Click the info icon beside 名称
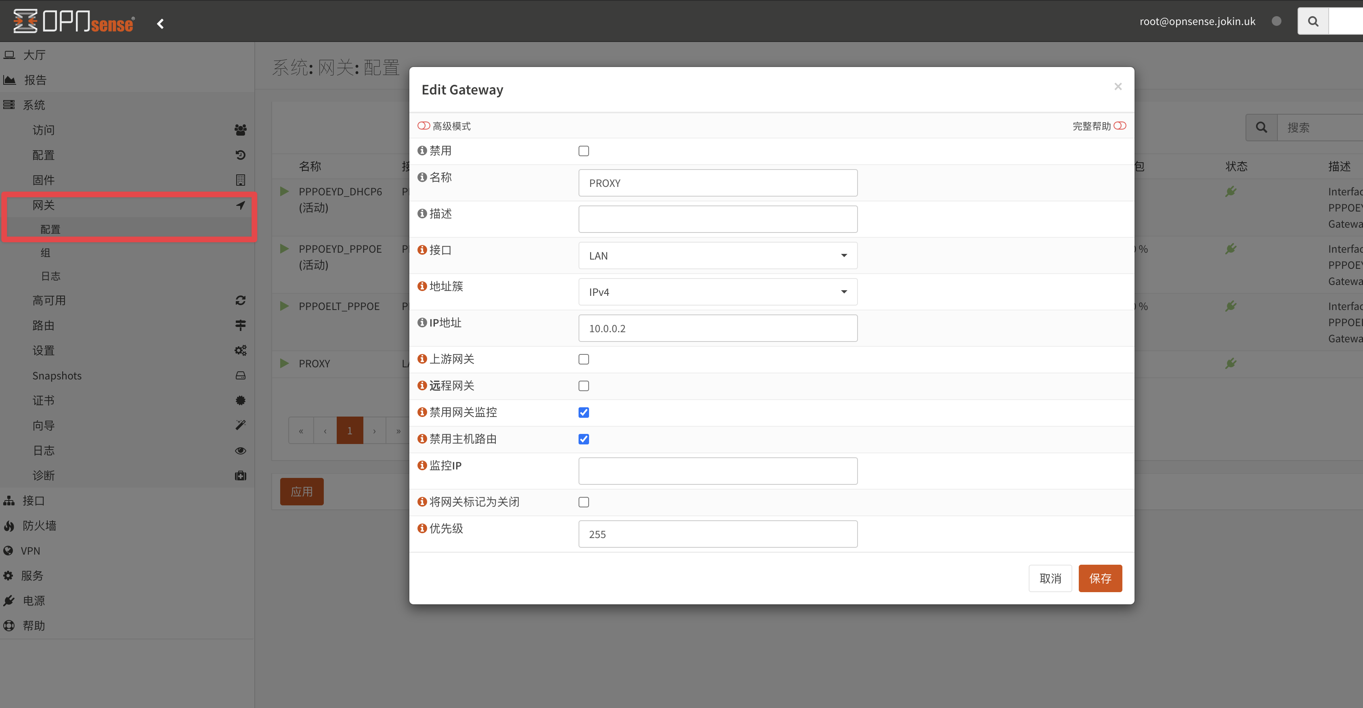 422,177
